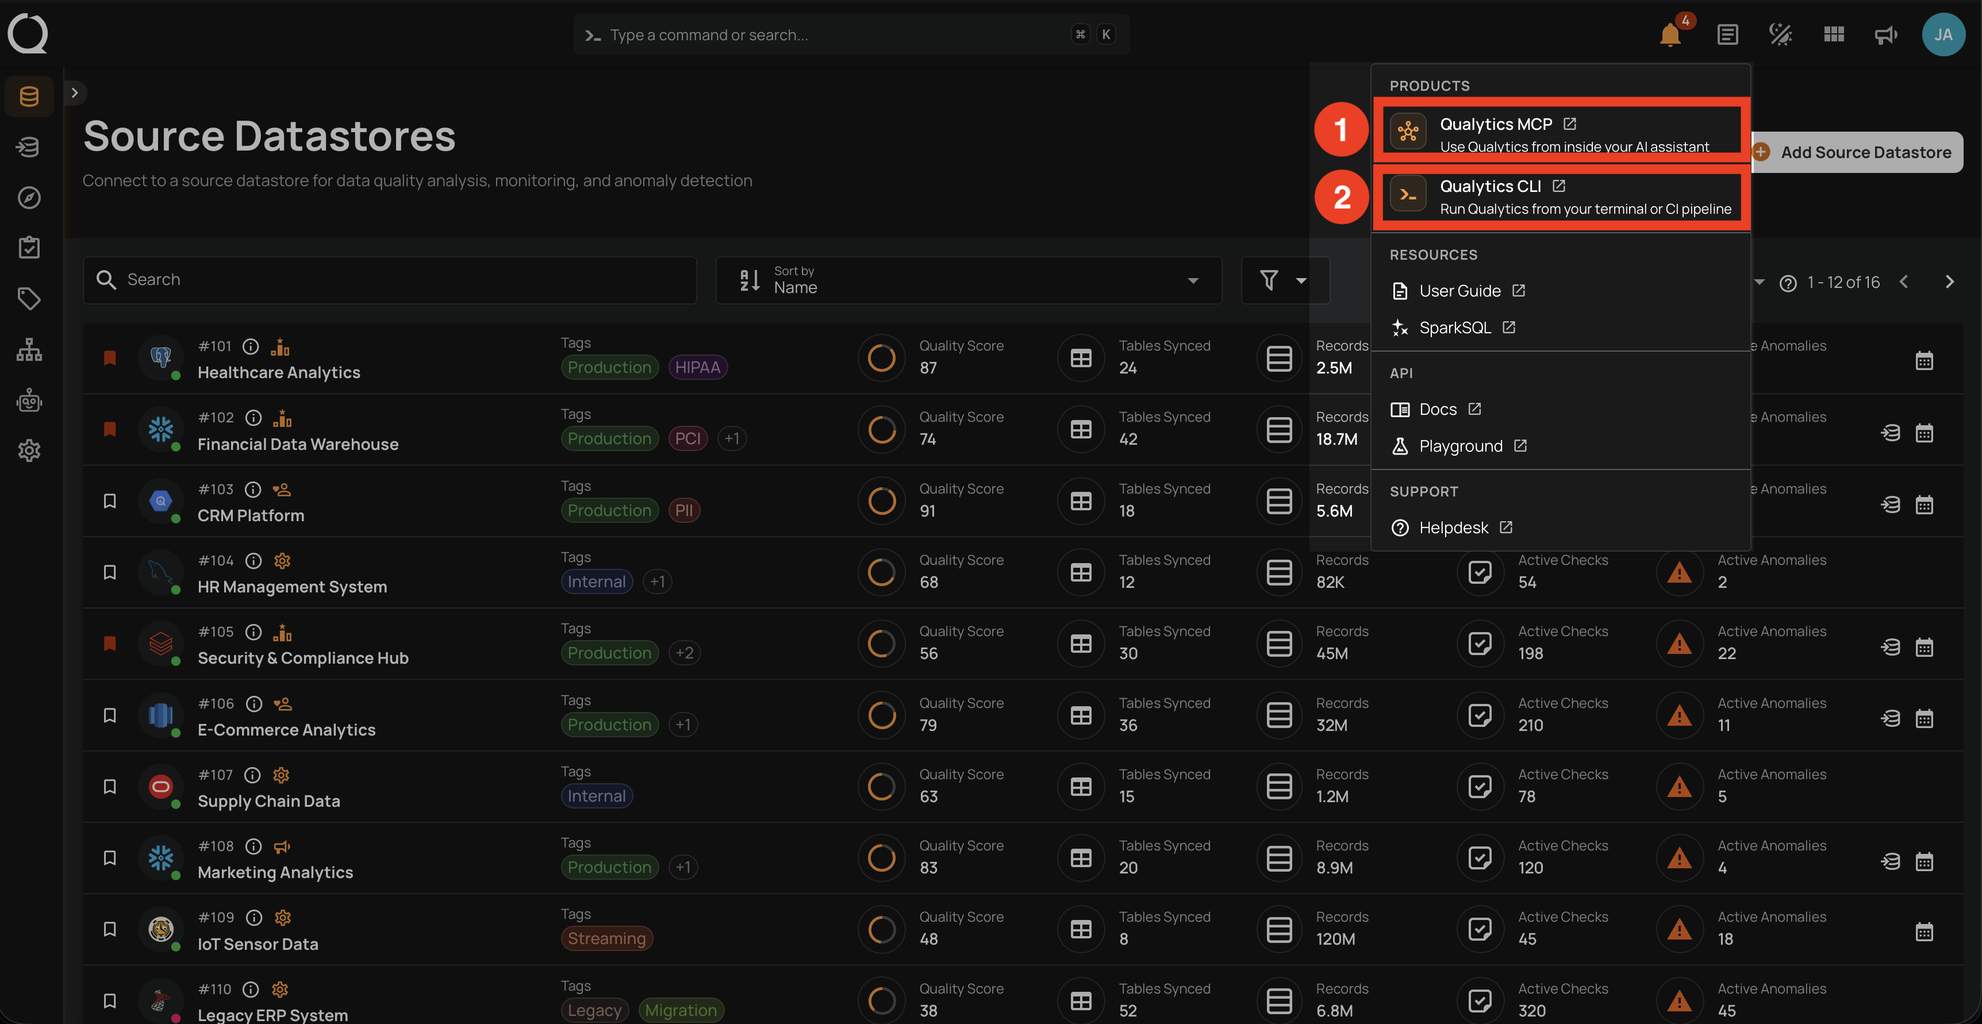Image resolution: width=1982 pixels, height=1024 pixels.
Task: Click the HIPAA tag chip
Action: [697, 367]
